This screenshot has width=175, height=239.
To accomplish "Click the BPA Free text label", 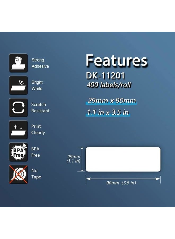I will click(36, 152).
